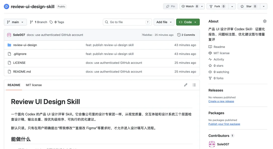
Task: View the 2 Commits history
Action: click(x=186, y=35)
